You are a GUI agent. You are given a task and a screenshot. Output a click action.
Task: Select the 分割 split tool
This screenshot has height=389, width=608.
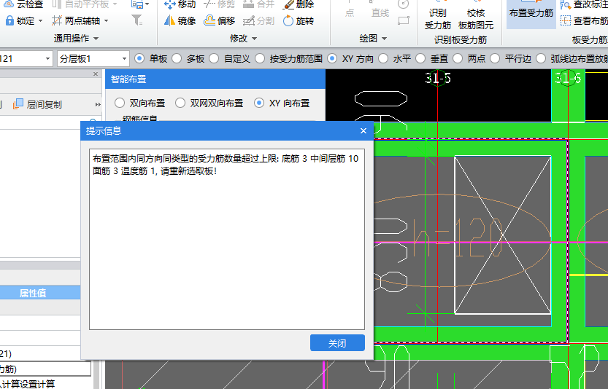point(258,20)
